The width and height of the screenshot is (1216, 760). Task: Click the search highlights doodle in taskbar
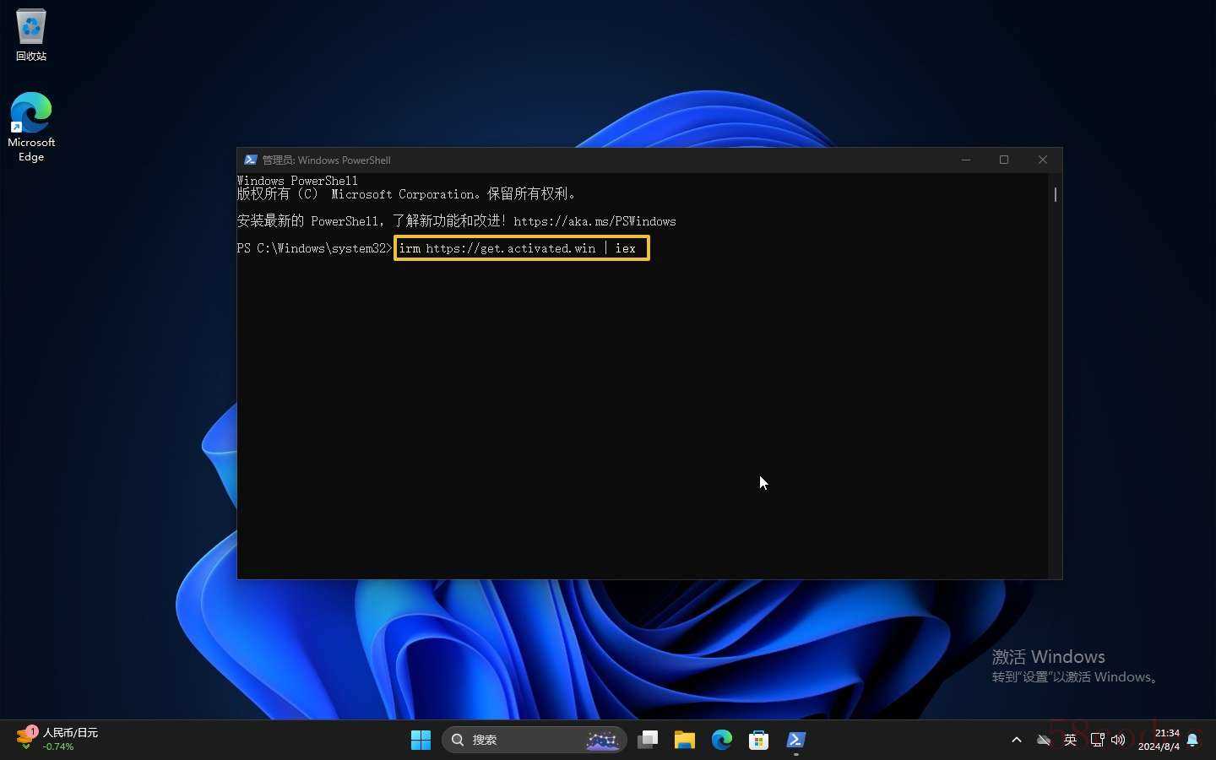click(603, 740)
